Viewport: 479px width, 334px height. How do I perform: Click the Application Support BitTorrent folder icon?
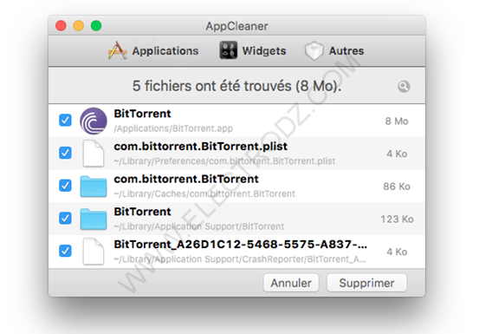pyautogui.click(x=94, y=219)
